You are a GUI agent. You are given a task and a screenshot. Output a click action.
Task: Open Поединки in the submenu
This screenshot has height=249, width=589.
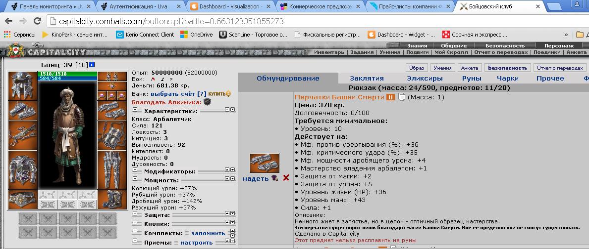click(547, 52)
